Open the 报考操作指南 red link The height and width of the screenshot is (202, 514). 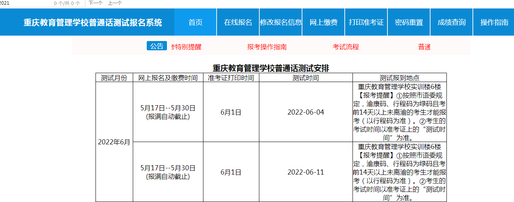(x=267, y=47)
